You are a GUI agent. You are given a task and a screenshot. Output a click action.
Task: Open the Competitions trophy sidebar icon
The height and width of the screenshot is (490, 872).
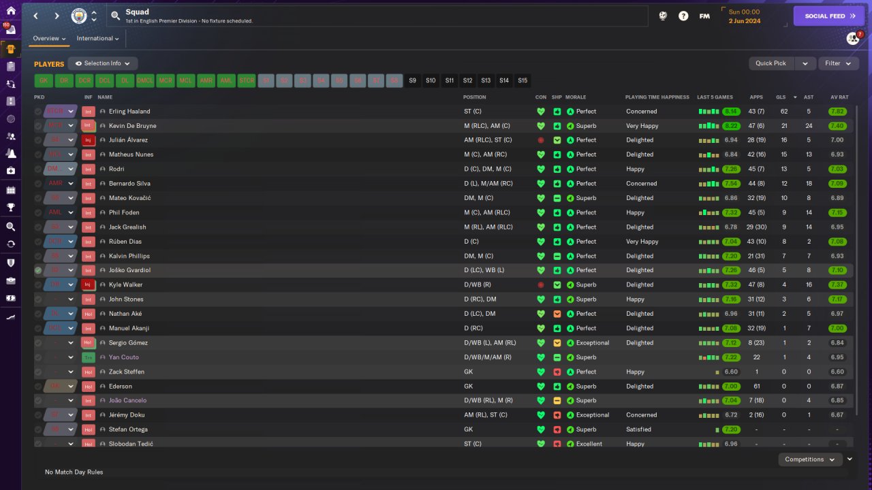click(x=10, y=208)
